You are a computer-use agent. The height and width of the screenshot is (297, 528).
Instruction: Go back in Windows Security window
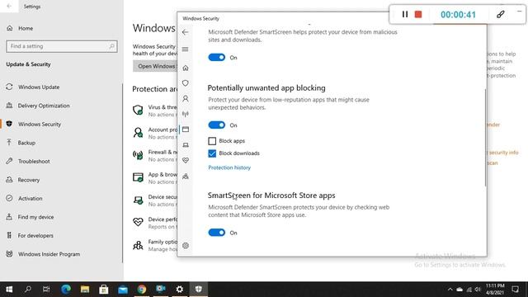(x=185, y=32)
